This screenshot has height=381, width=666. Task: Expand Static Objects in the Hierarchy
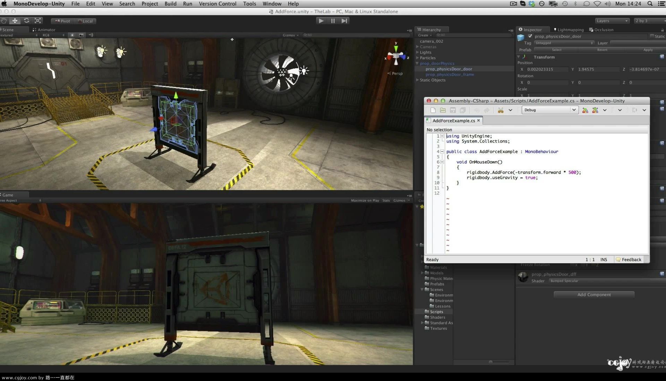pos(418,80)
